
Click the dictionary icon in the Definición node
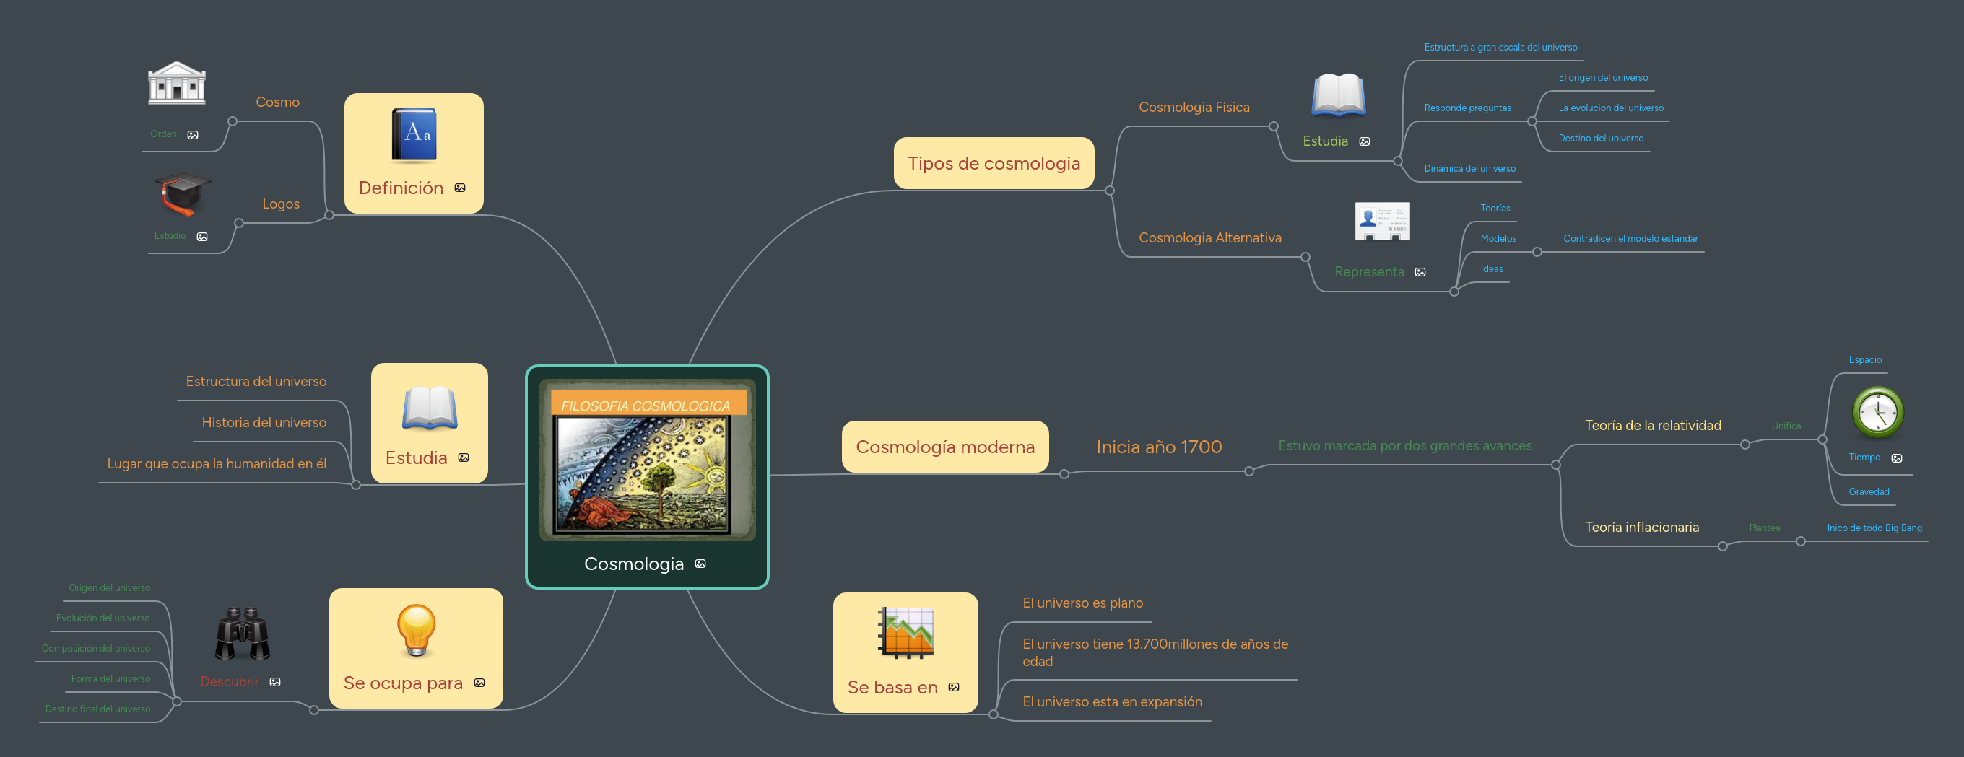click(414, 136)
